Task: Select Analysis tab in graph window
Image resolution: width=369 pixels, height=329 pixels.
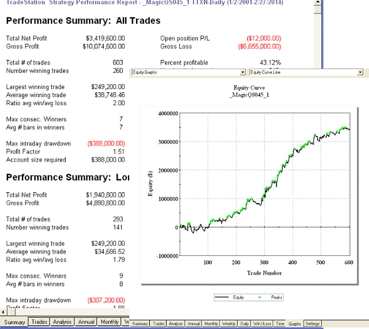Action: [x=175, y=324]
